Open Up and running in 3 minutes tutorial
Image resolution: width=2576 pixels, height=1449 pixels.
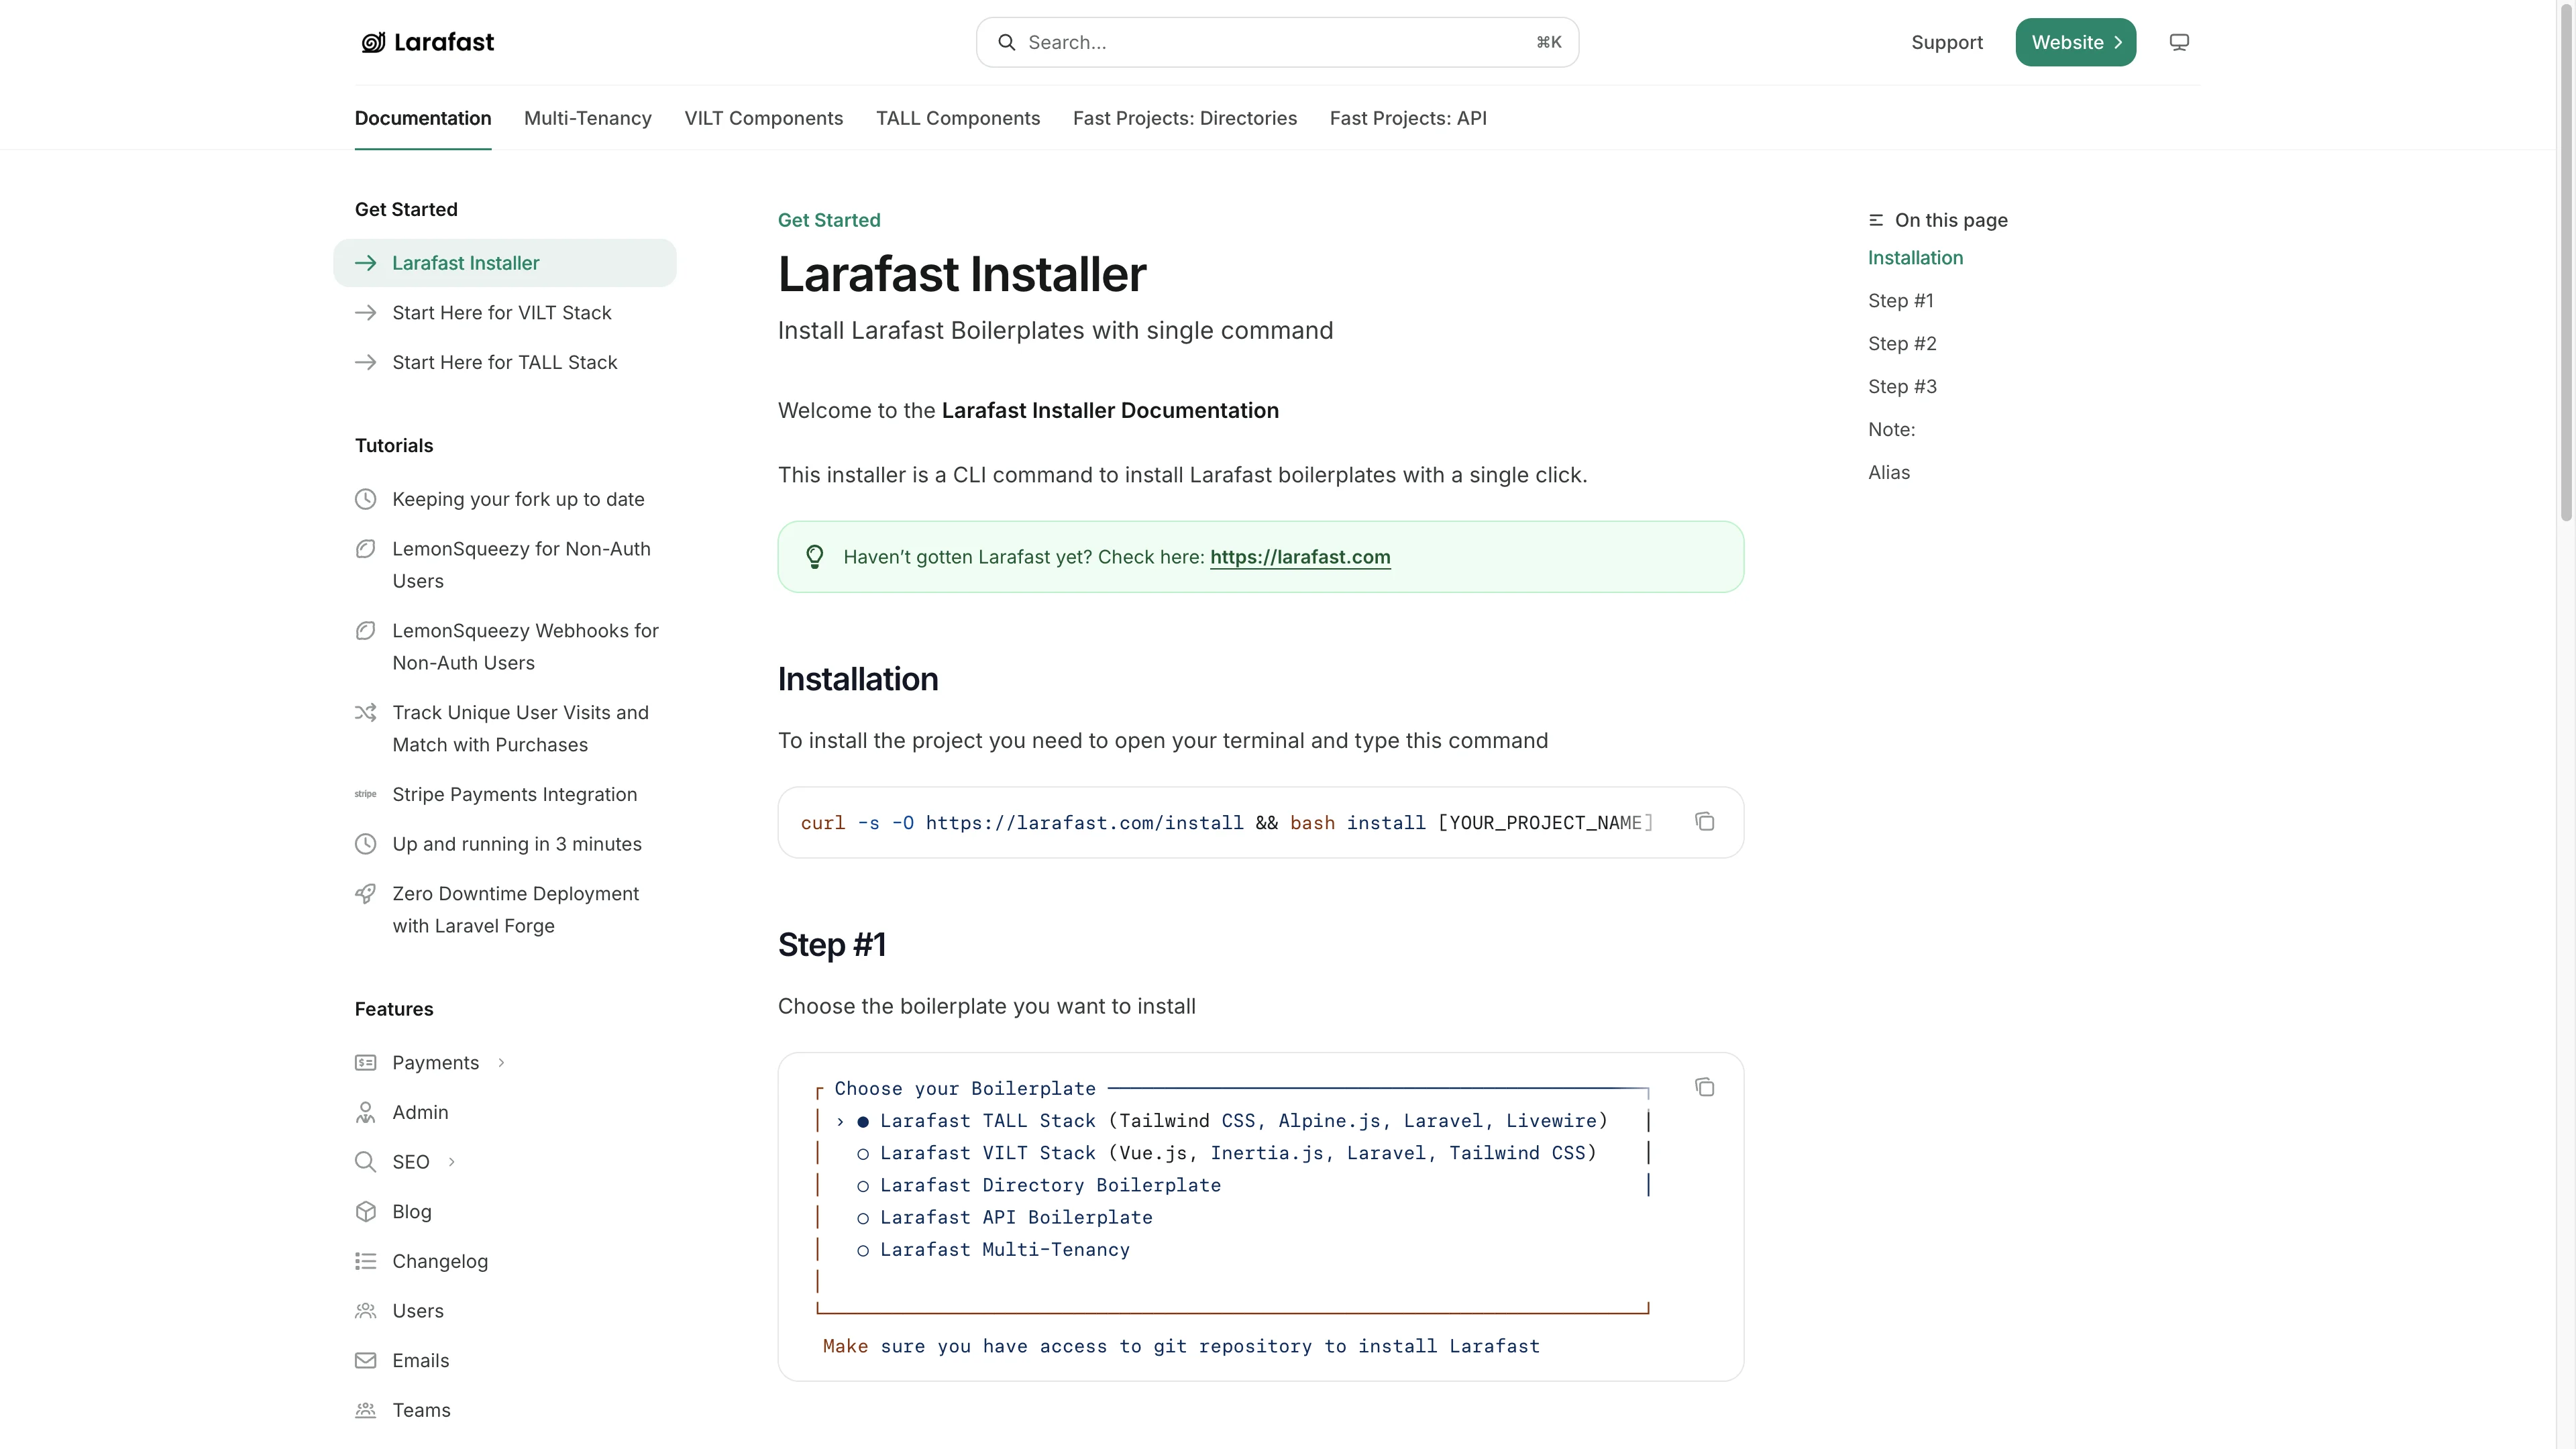point(517,844)
